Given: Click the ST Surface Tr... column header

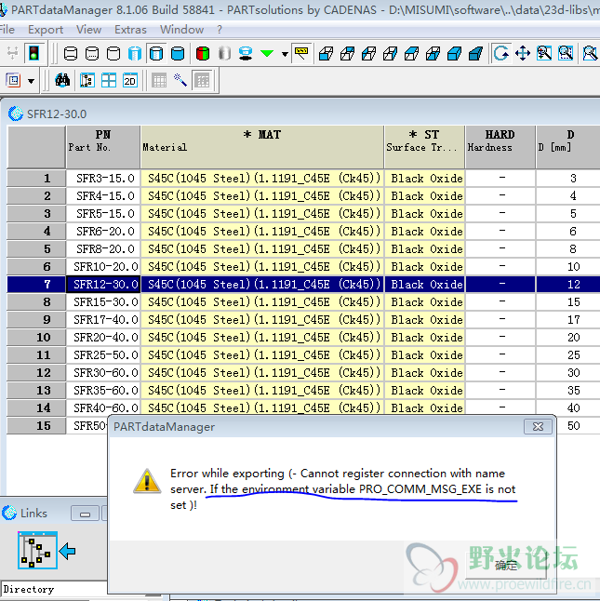Looking at the screenshot, I should (424, 147).
